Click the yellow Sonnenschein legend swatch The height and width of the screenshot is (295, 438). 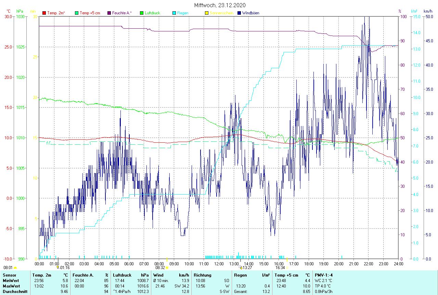coord(207,13)
